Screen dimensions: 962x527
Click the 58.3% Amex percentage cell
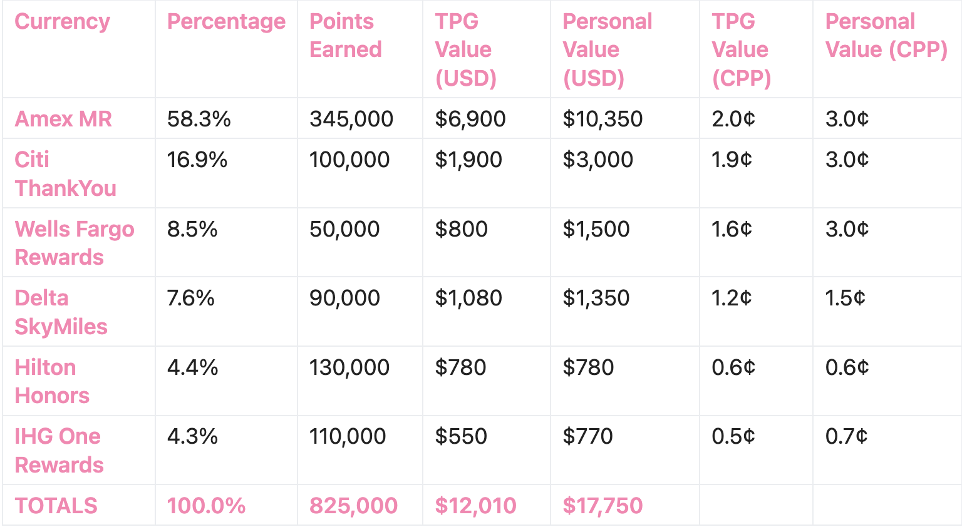[199, 119]
